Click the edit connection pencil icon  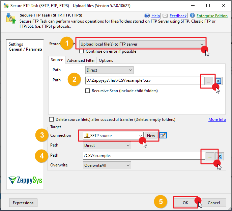click(x=163, y=136)
